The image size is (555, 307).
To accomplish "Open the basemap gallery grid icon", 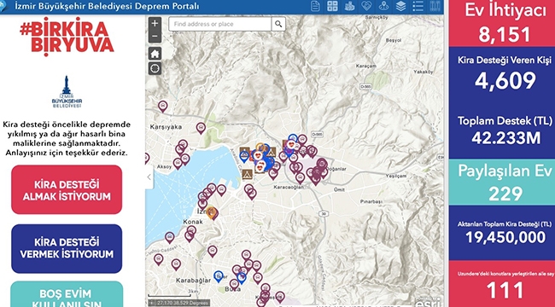I will (x=332, y=6).
